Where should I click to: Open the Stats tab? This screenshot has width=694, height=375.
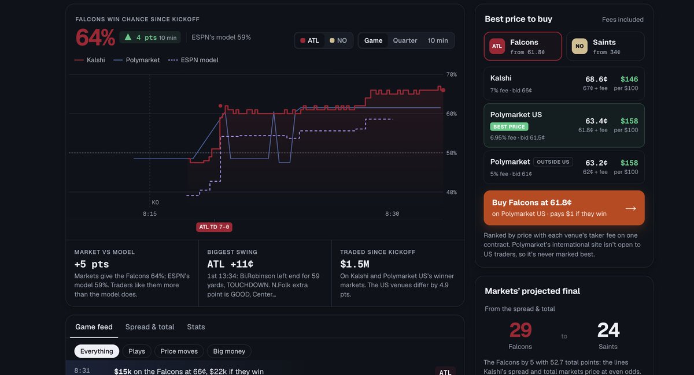(196, 327)
